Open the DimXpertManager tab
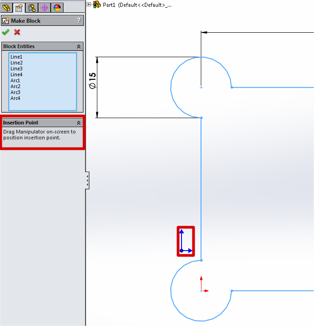Viewport: 314px width, 326px height. 44,7
